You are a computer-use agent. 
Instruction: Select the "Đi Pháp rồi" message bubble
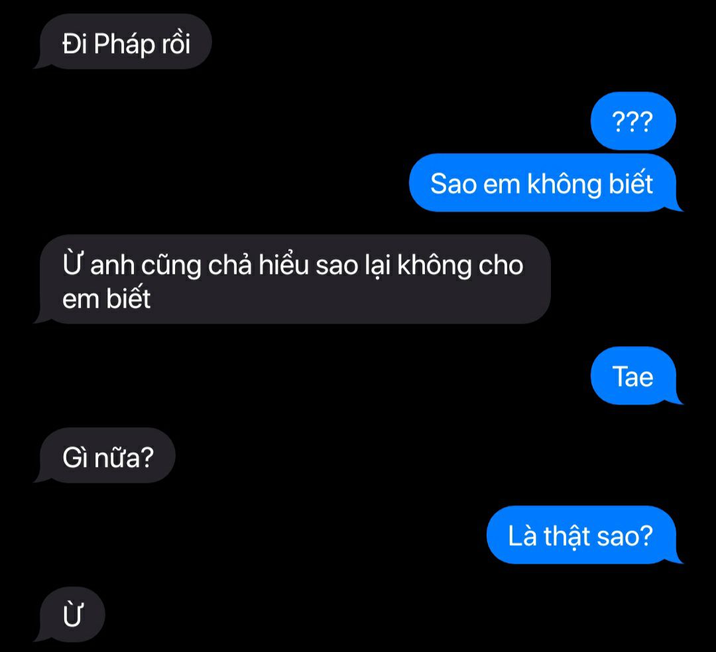tap(123, 42)
